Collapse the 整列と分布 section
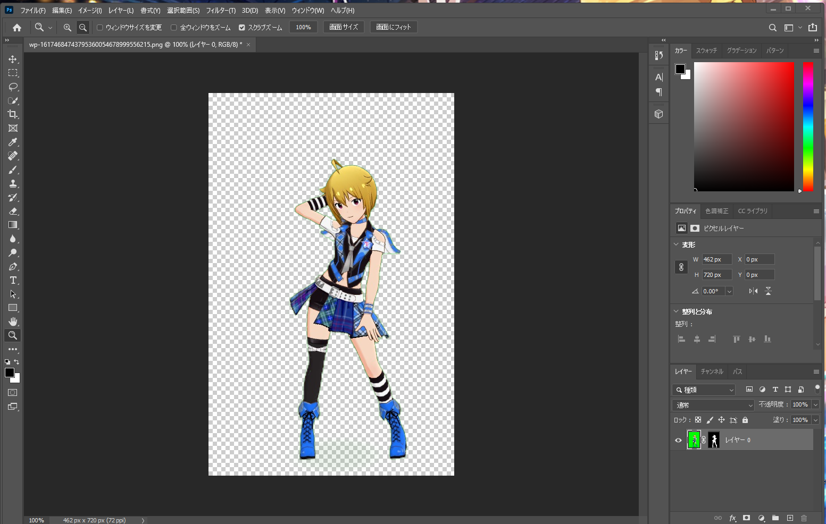Viewport: 826px width, 524px height. [x=676, y=311]
